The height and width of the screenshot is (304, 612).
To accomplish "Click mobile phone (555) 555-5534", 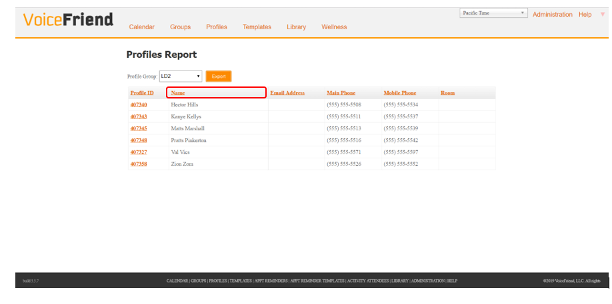I will 401,104.
